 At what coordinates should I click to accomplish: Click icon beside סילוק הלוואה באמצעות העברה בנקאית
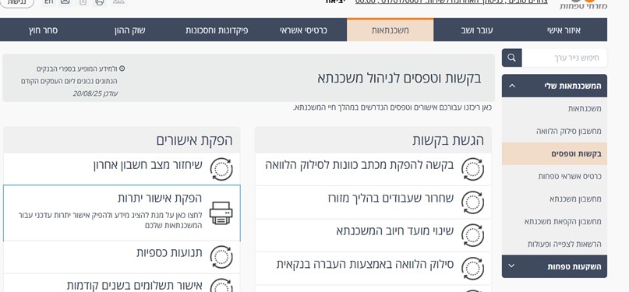click(x=472, y=269)
